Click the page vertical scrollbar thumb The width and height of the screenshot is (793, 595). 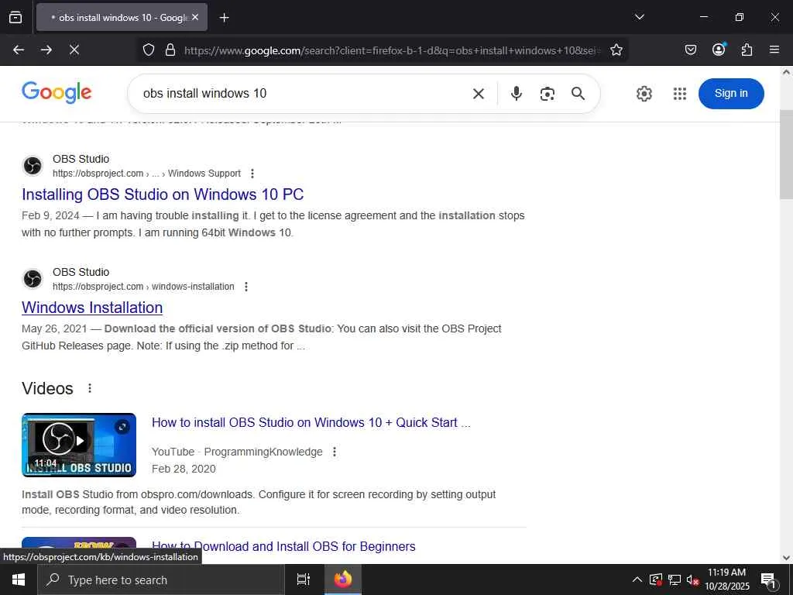click(786, 154)
